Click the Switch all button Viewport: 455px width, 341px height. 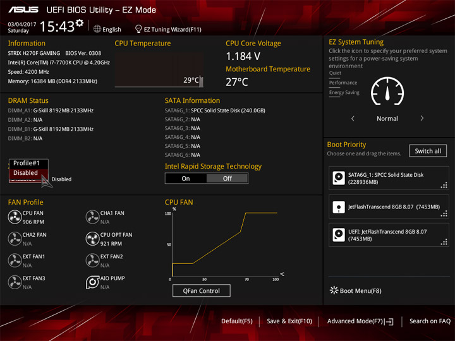(428, 151)
